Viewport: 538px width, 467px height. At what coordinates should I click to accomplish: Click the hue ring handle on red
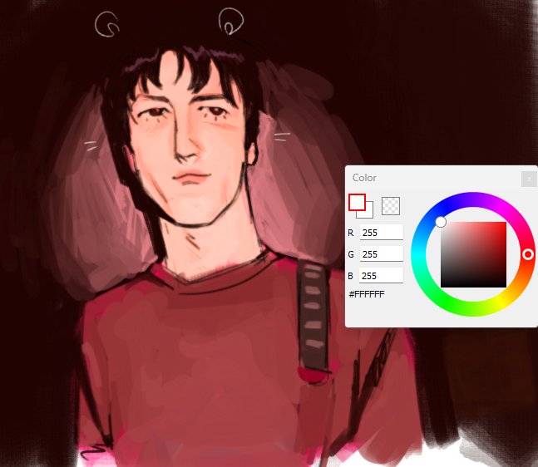[528, 254]
